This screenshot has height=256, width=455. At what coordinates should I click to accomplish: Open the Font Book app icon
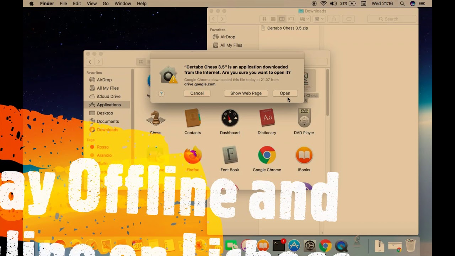(230, 155)
